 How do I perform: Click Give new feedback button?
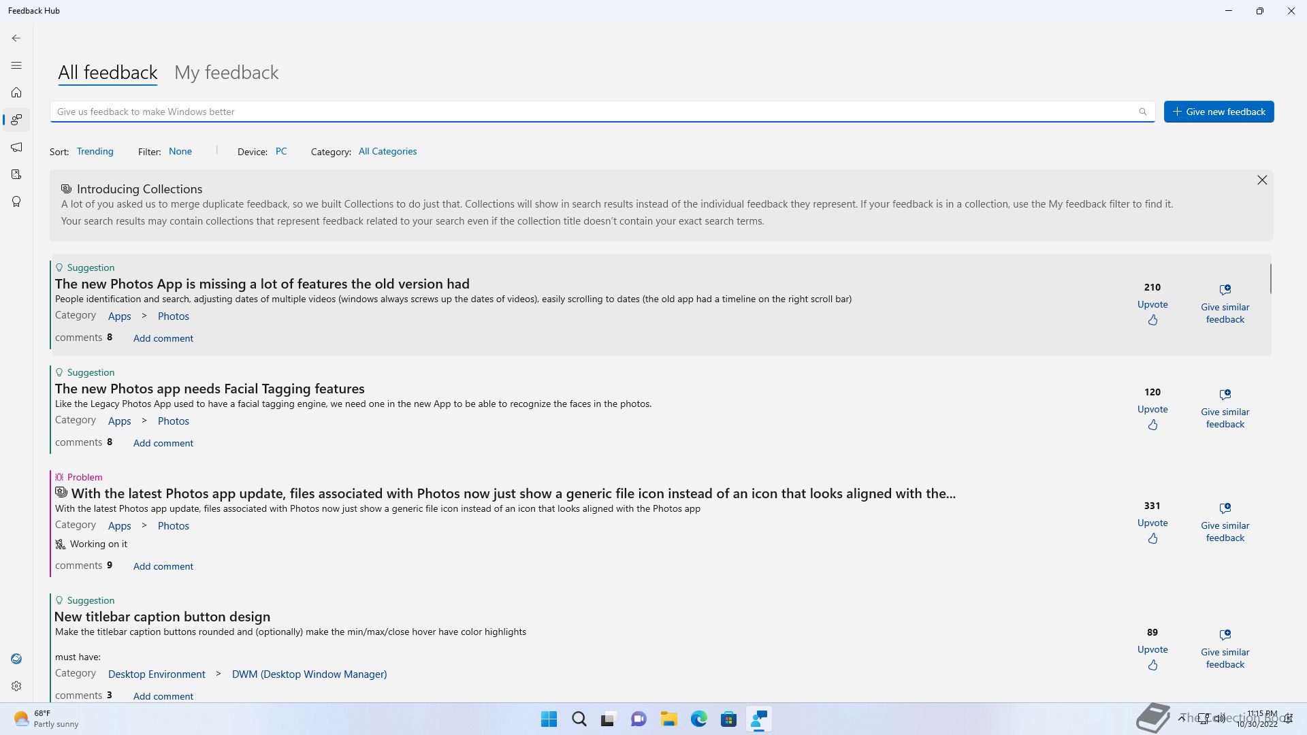(1219, 112)
